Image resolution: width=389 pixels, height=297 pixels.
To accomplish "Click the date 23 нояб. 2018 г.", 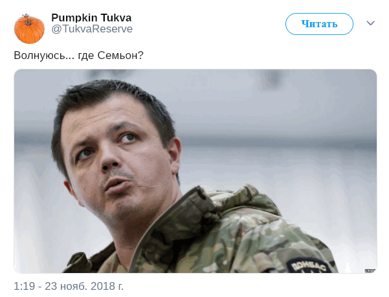I will pyautogui.click(x=84, y=286).
